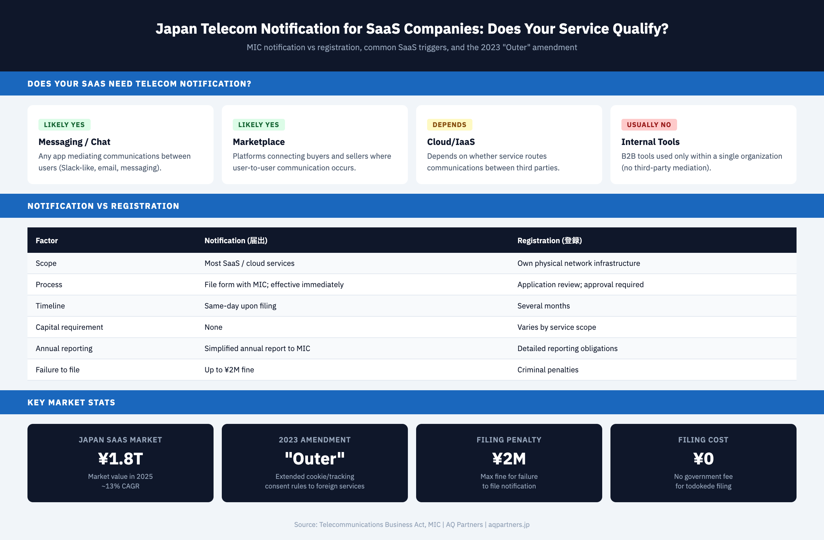Click the Registration (登録) column header

549,240
